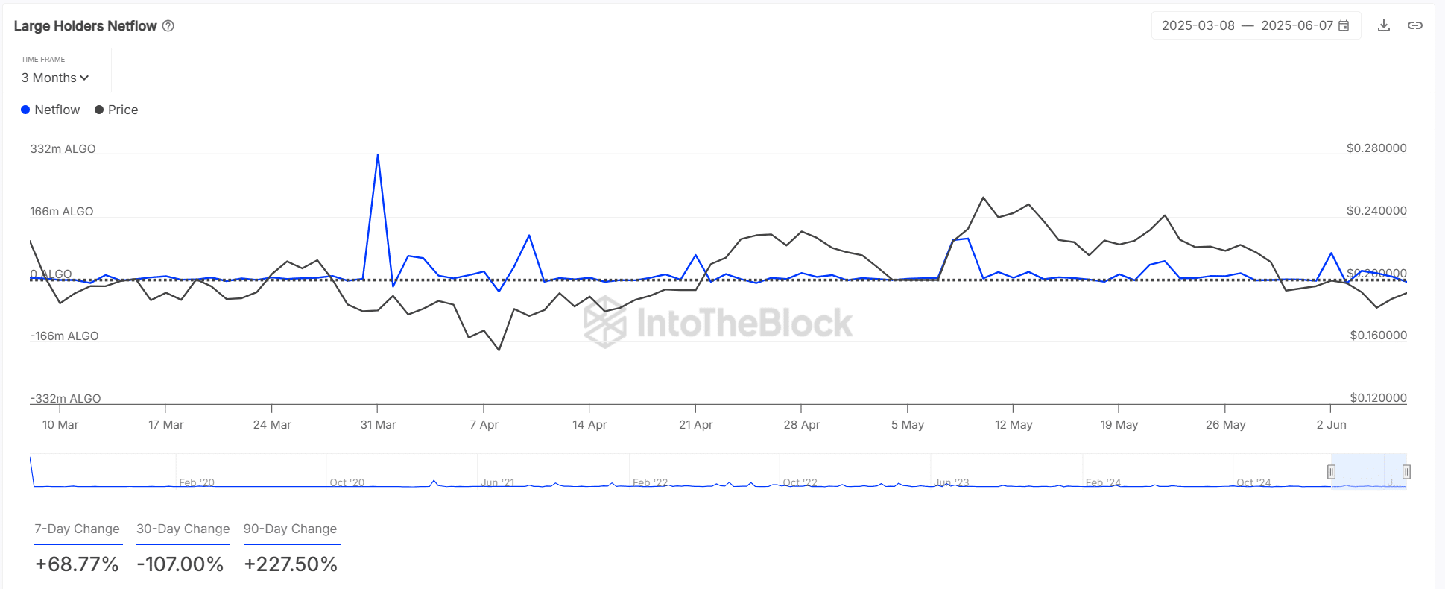Open the calendar icon in date range
The height and width of the screenshot is (589, 1445).
1344,26
